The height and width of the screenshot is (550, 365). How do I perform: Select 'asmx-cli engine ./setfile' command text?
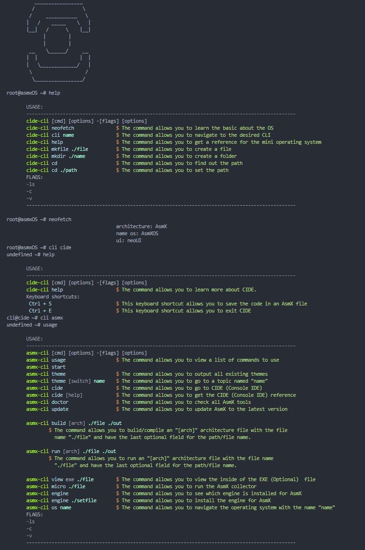pos(61,500)
